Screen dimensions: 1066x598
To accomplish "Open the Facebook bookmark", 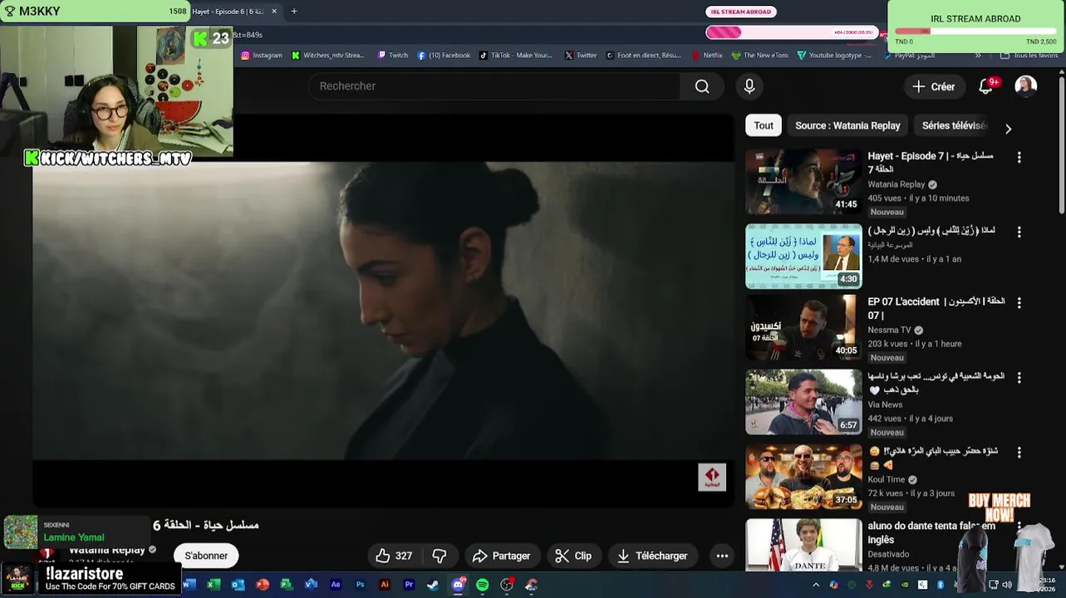I will tap(444, 56).
